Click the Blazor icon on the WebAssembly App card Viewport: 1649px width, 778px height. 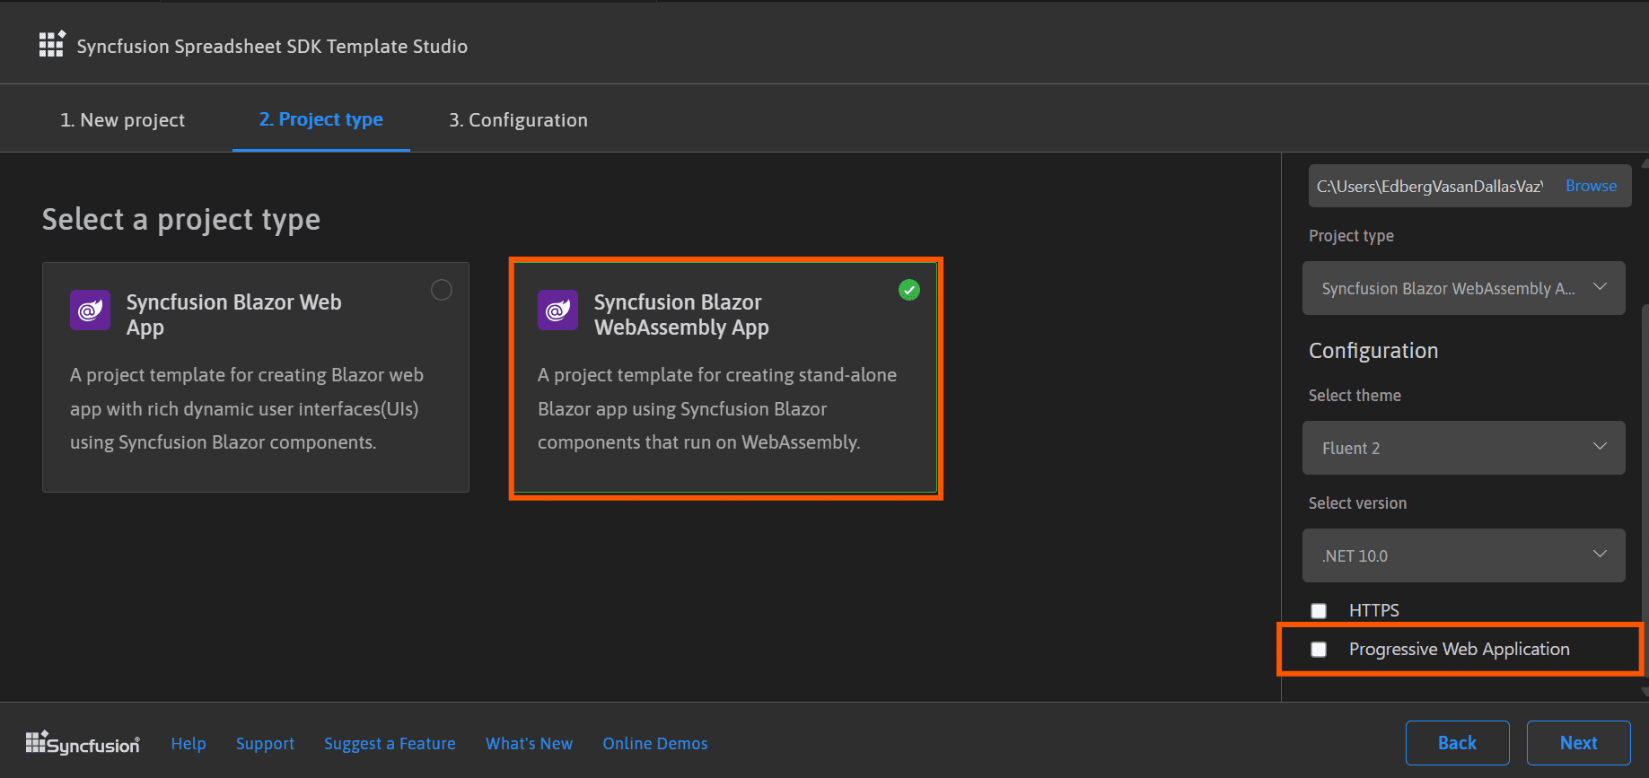pyautogui.click(x=557, y=310)
